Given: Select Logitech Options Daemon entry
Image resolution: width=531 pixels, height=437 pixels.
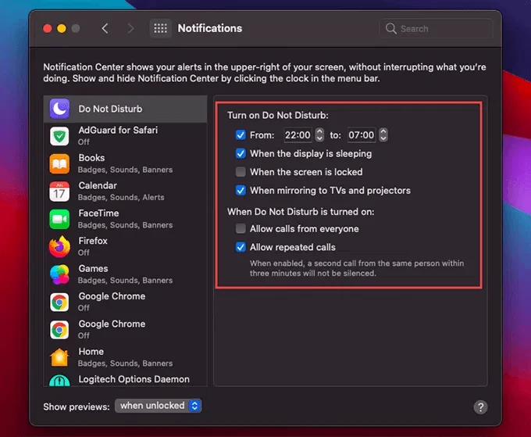Looking at the screenshot, I should pyautogui.click(x=125, y=379).
